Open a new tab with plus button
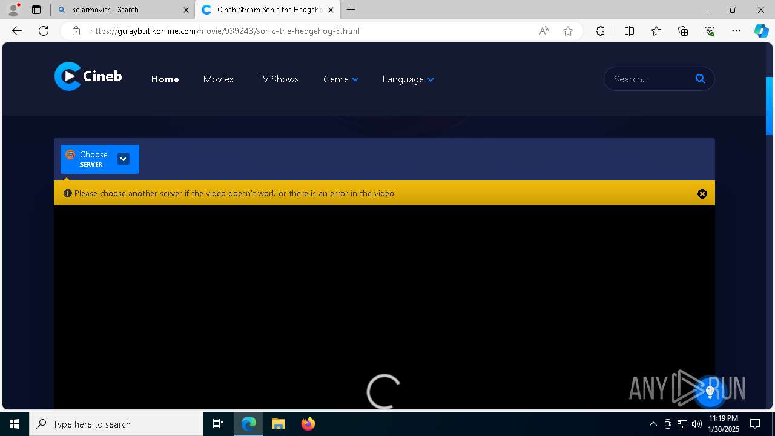This screenshot has height=436, width=775. (x=351, y=10)
